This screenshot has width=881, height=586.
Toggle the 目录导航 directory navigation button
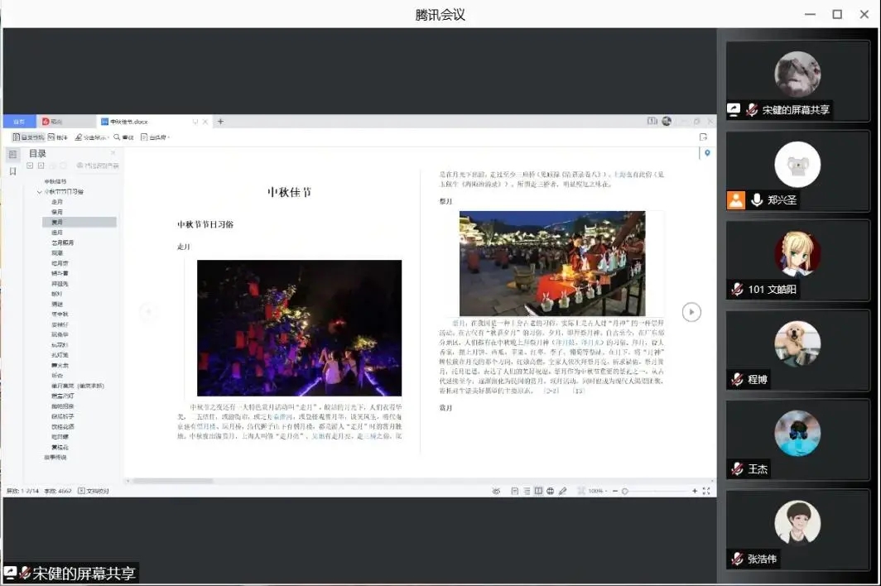tap(28, 137)
